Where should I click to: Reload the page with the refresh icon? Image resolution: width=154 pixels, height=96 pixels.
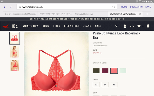tap(114, 7)
